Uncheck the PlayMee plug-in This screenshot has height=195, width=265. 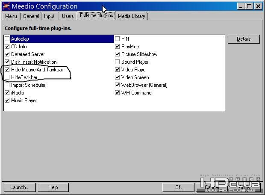[117, 47]
